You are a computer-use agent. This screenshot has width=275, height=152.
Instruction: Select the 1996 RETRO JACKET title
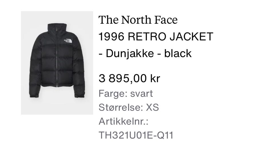[156, 37]
